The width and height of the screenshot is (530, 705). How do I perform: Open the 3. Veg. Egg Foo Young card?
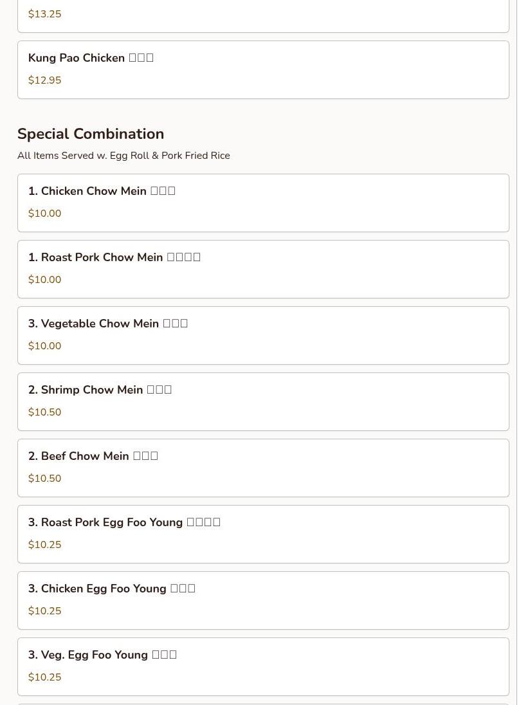tap(263, 667)
